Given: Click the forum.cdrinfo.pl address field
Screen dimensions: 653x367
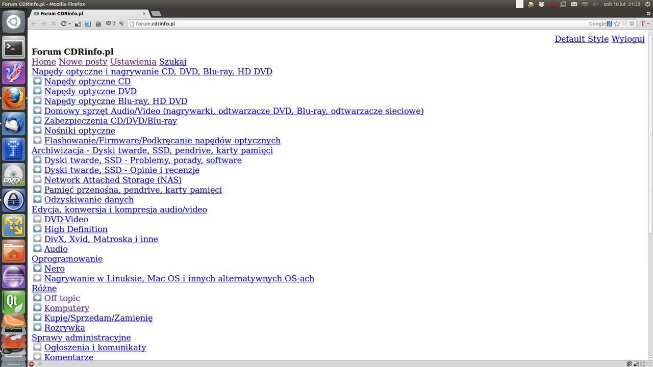Looking at the screenshot, I should (x=357, y=23).
